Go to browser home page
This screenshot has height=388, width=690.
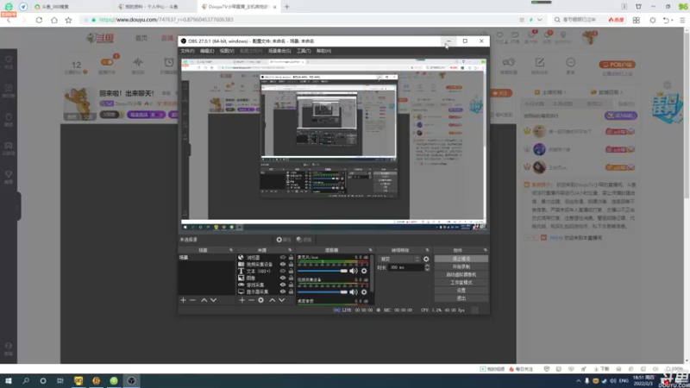pyautogui.click(x=53, y=20)
